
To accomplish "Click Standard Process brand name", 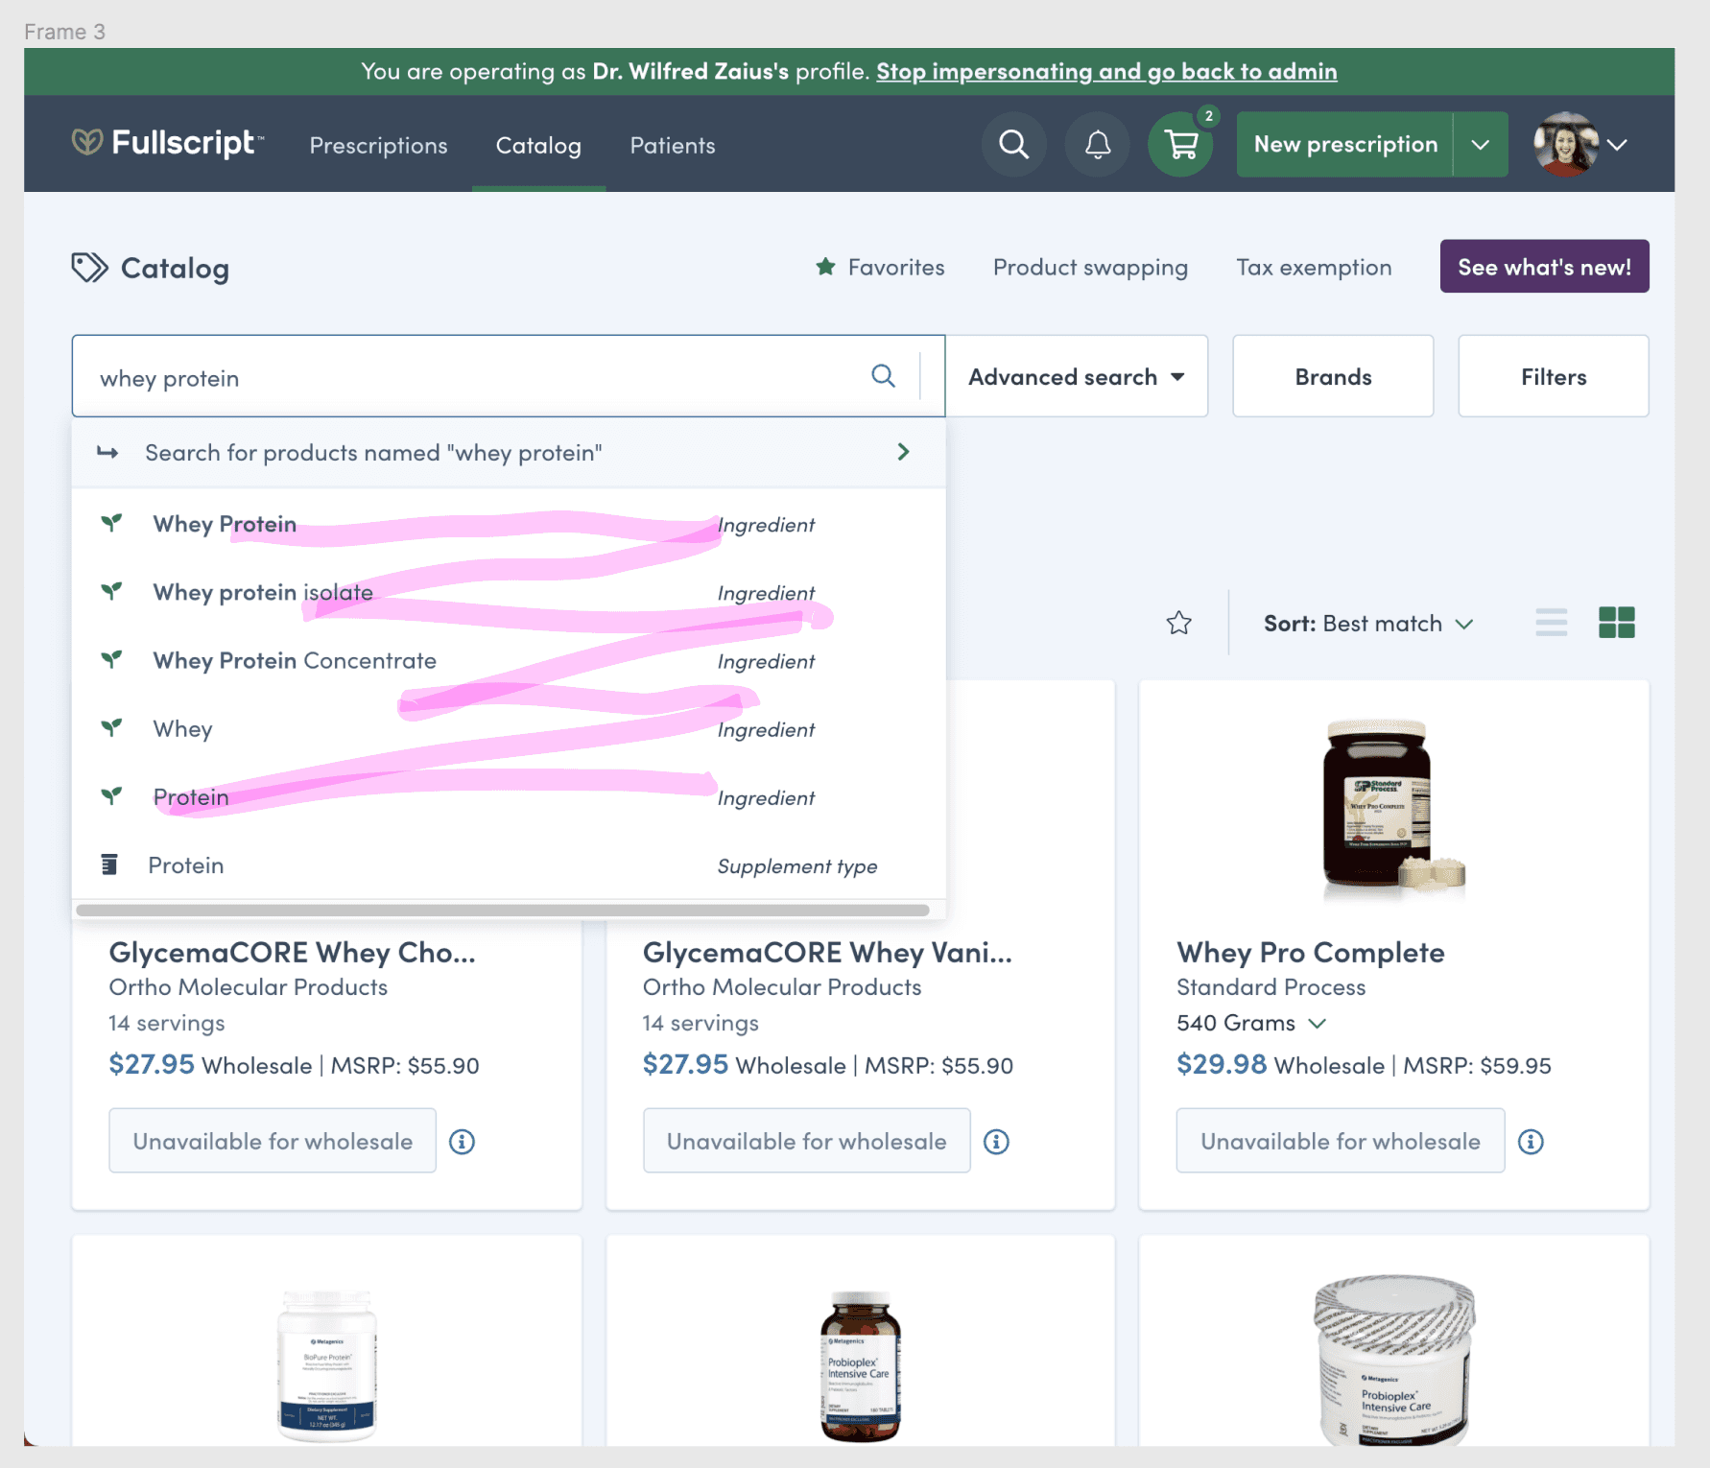I will point(1271,987).
